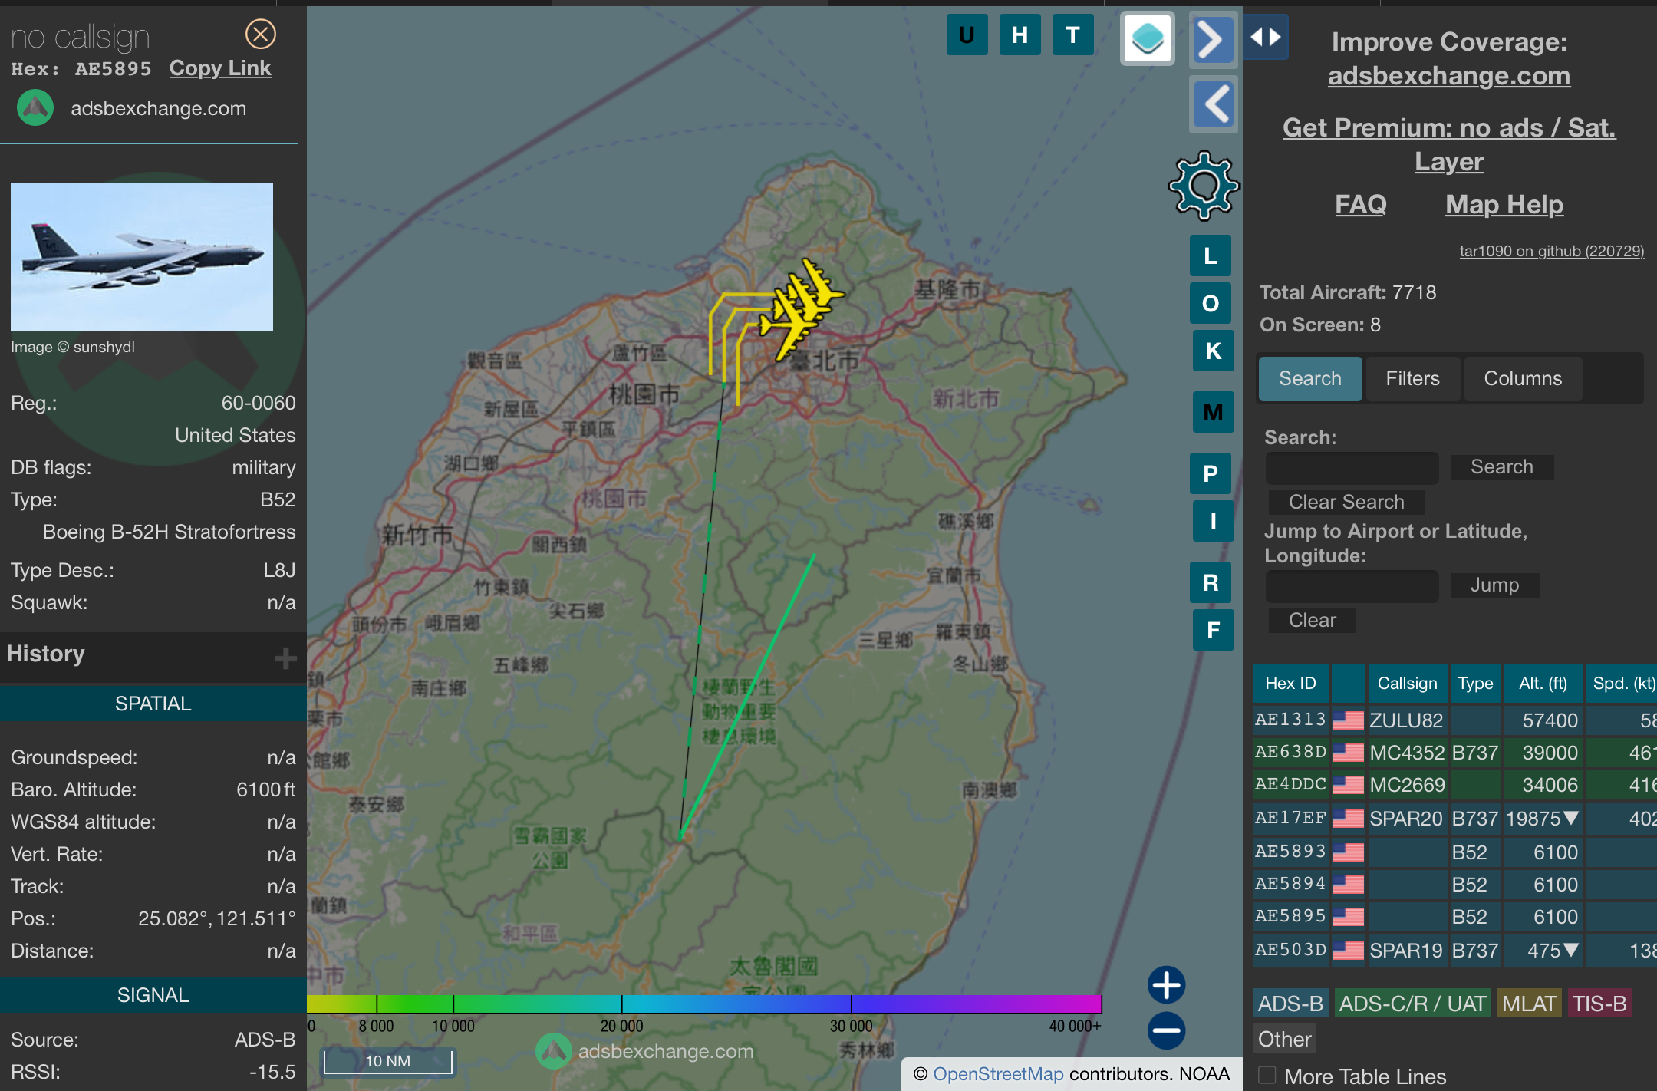Enable More Table Lines checkbox
1657x1091 pixels.
pos(1267,1076)
